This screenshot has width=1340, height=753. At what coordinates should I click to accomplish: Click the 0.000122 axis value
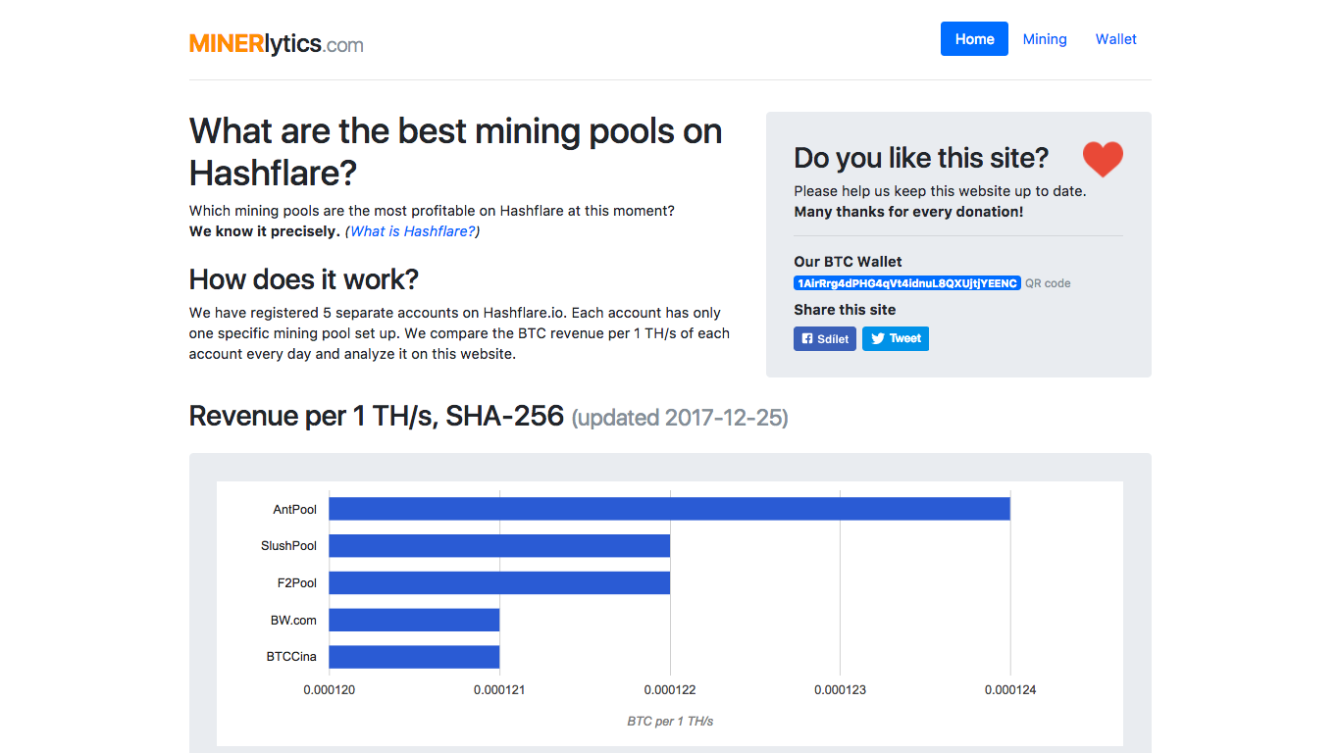[x=670, y=690]
